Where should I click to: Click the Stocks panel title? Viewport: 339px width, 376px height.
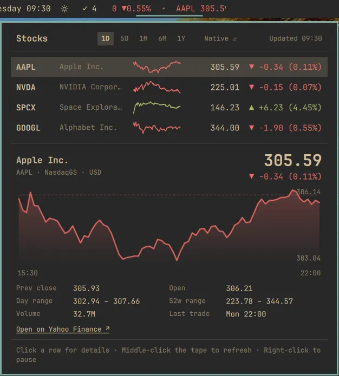pyautogui.click(x=32, y=38)
